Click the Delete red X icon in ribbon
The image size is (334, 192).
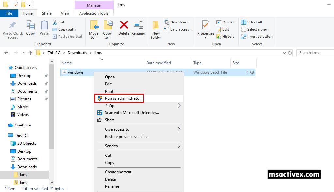124,26
